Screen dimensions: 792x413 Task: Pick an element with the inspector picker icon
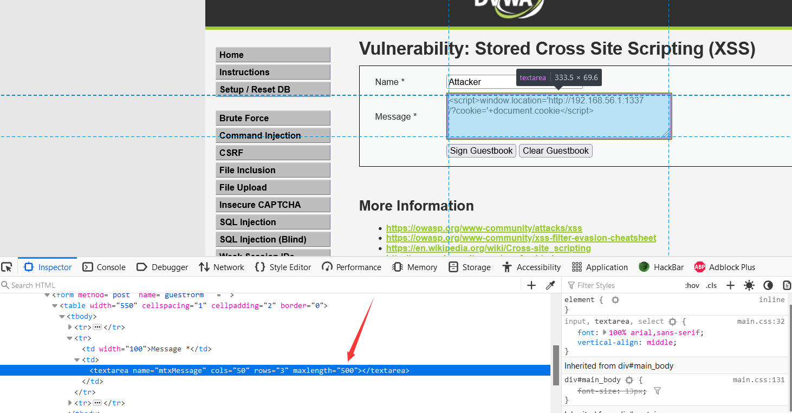pyautogui.click(x=7, y=267)
